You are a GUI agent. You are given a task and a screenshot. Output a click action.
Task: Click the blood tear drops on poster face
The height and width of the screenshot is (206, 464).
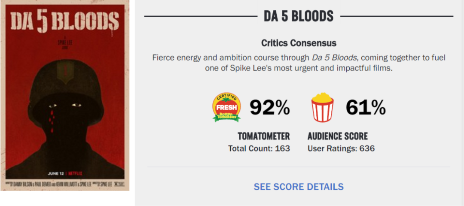(x=52, y=116)
